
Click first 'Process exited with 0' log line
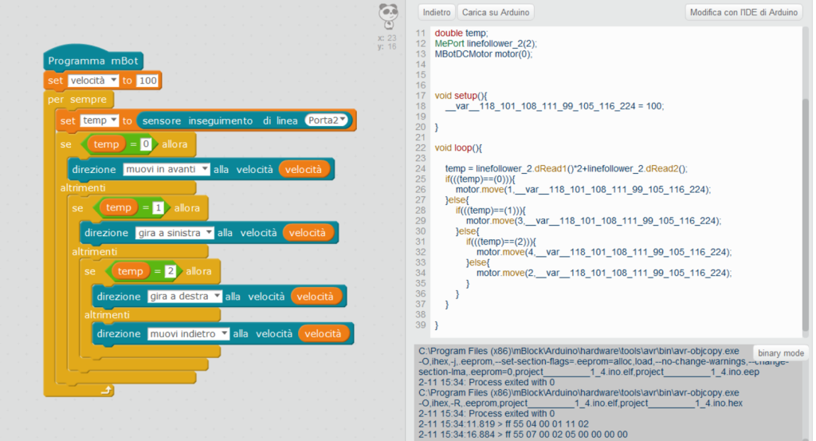pos(486,382)
